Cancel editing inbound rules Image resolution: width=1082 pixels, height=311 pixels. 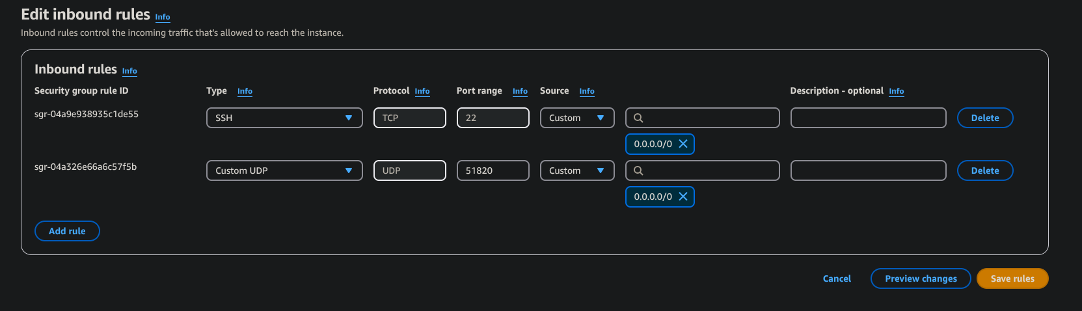tap(837, 278)
